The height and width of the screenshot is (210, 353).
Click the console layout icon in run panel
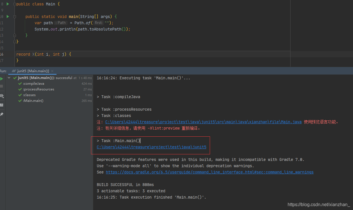tap(2, 105)
